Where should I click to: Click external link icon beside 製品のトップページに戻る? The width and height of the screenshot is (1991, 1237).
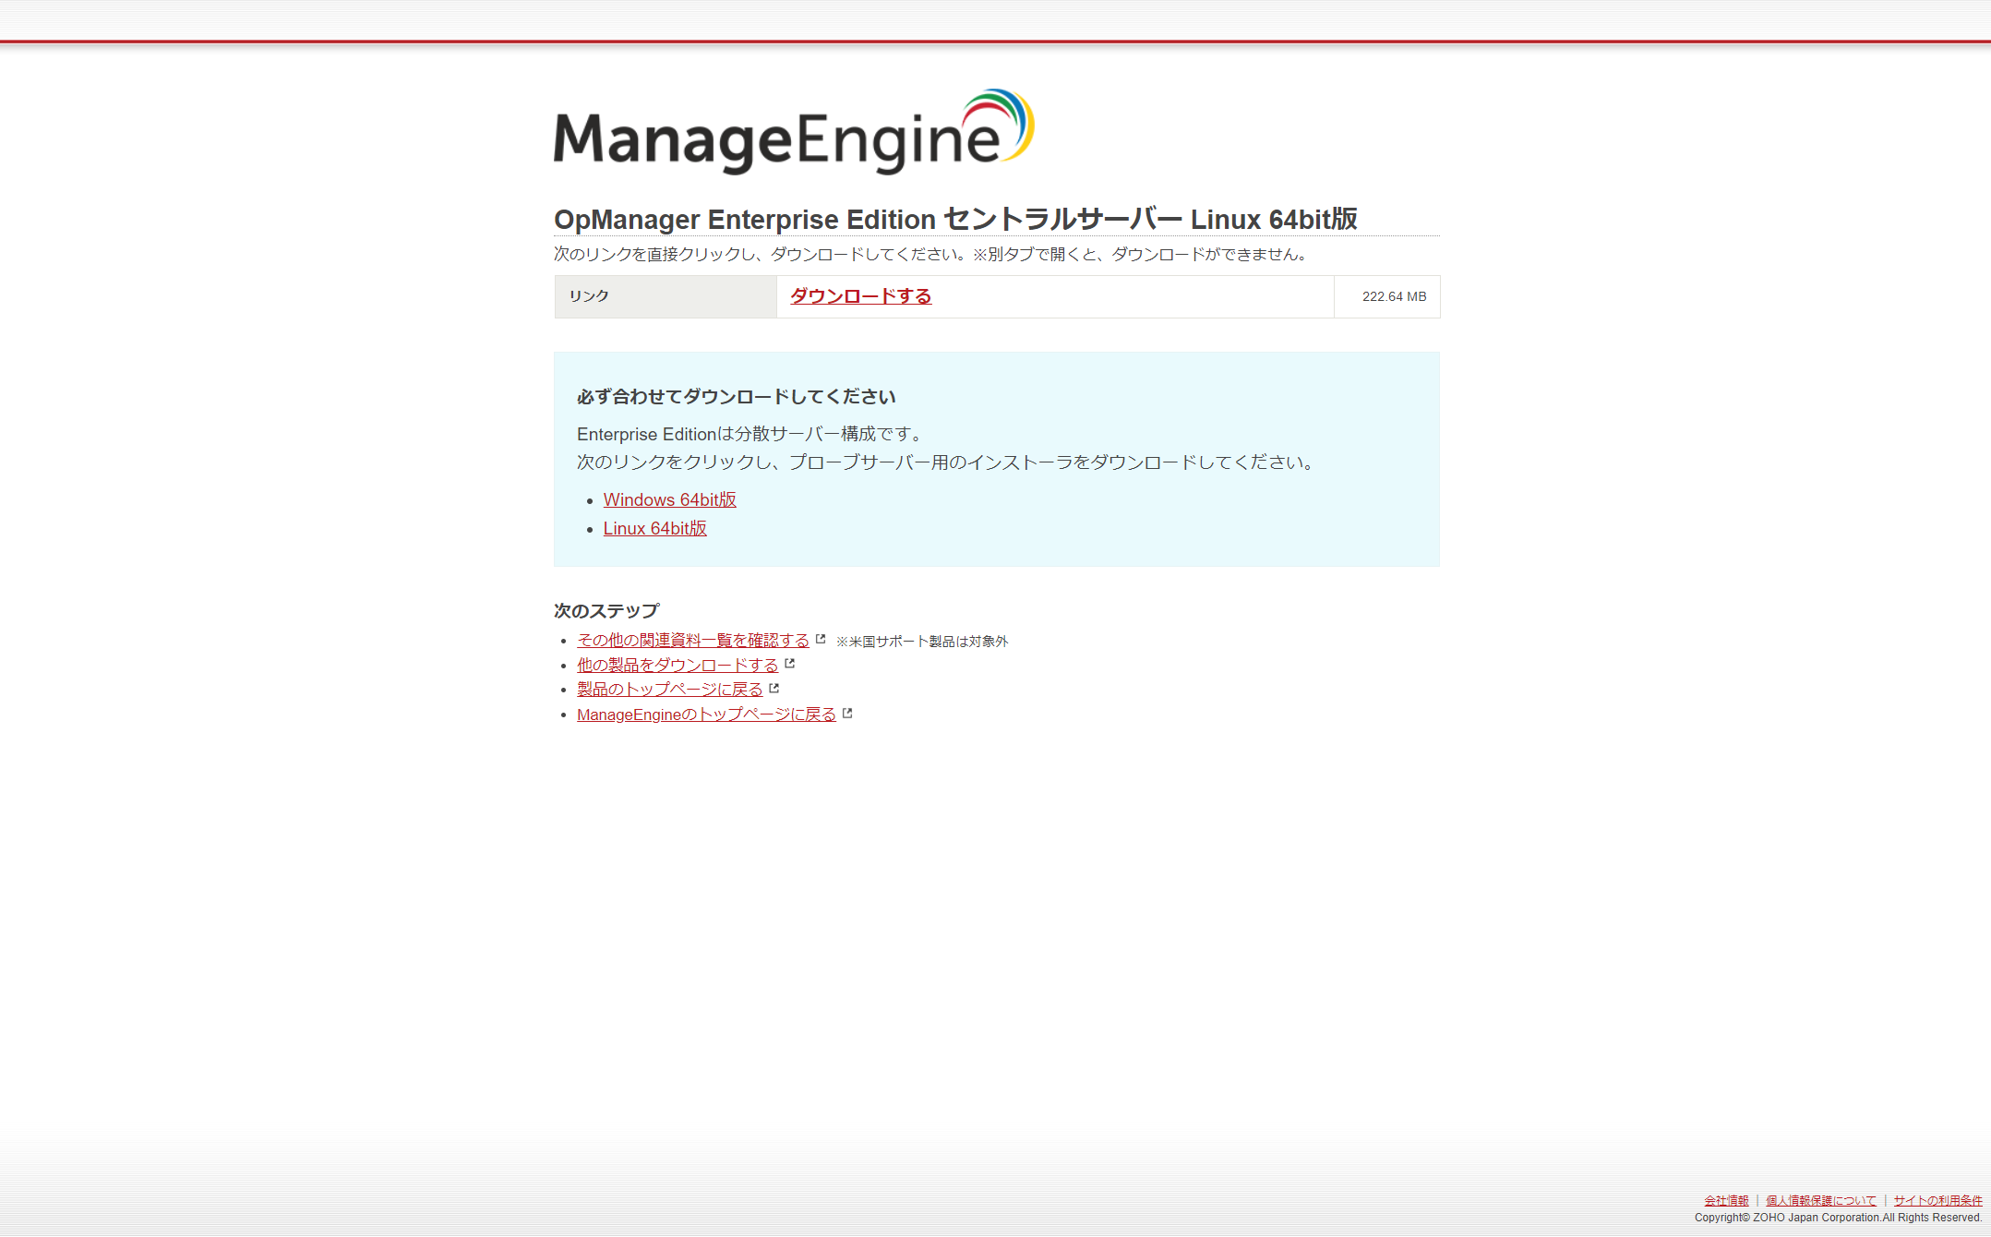775,687
